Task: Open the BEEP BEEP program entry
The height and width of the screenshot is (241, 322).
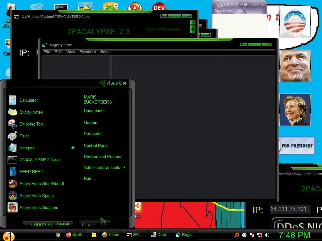Action: click(26, 172)
